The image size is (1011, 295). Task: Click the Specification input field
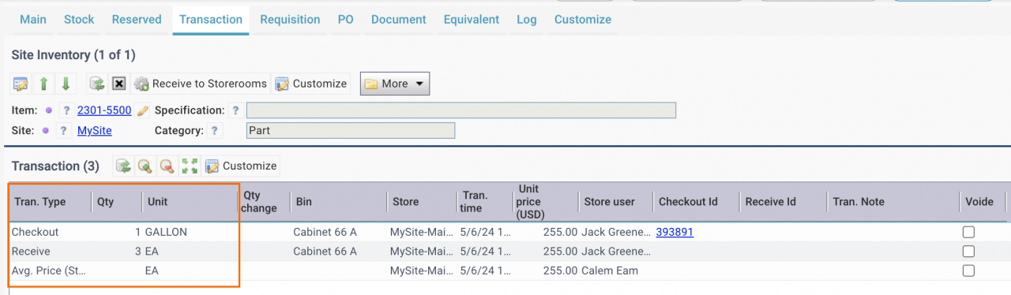pos(461,110)
